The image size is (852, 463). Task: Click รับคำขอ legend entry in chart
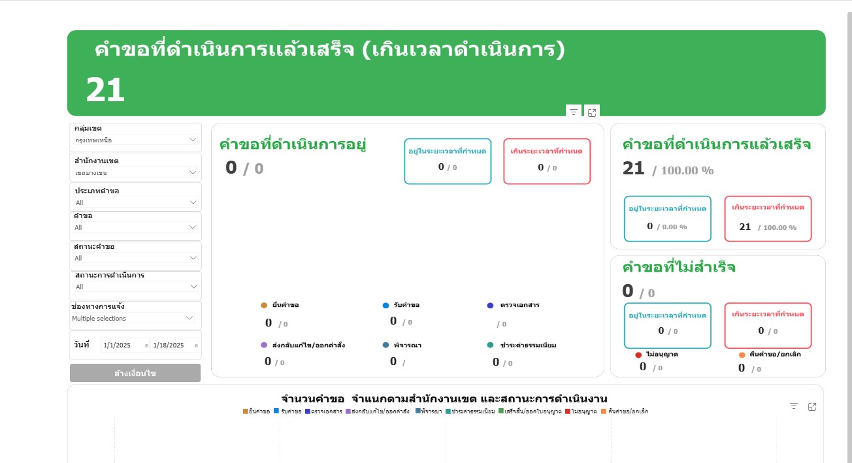[x=287, y=411]
